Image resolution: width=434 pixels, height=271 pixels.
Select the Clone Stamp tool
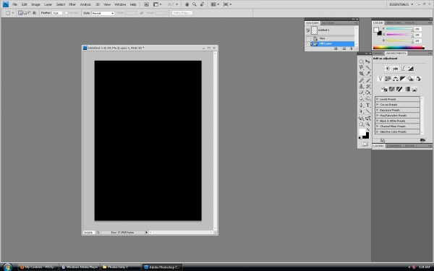click(361, 87)
